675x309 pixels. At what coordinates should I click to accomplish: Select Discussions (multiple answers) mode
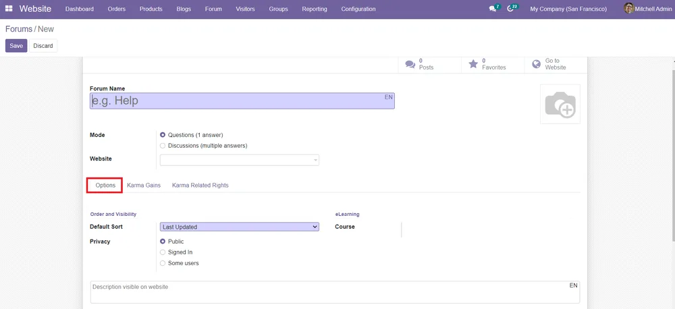click(162, 146)
